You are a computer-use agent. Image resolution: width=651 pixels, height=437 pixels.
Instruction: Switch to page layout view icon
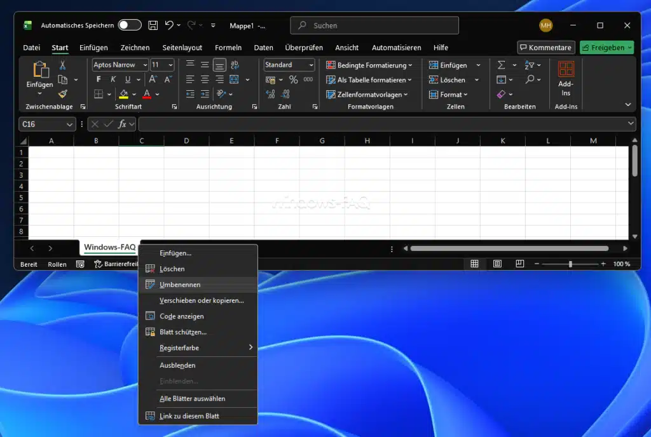[x=497, y=264]
